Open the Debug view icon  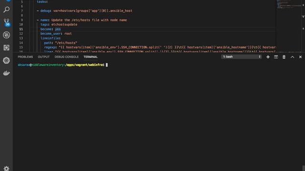(x=6, y=35)
